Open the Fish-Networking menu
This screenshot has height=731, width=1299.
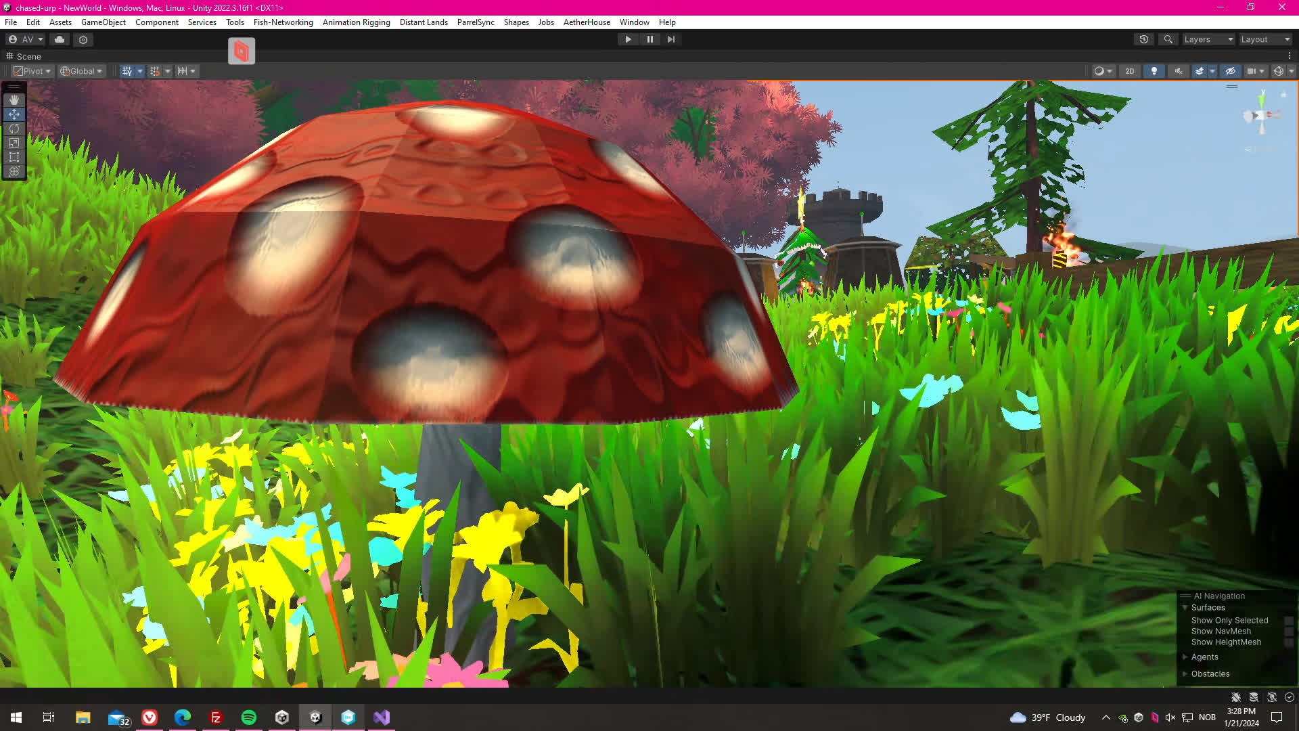pos(283,22)
